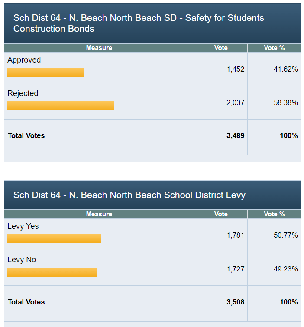Screen dimensions: 304x327
Task: Click the Rejected vote bar
Action: point(61,106)
